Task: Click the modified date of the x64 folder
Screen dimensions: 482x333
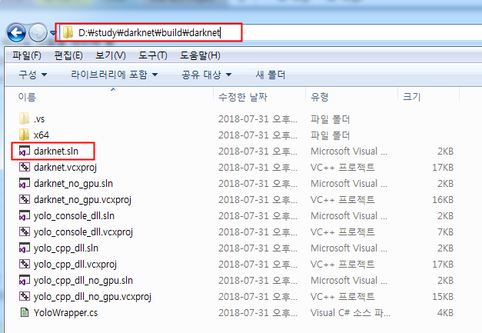Action: (258, 135)
